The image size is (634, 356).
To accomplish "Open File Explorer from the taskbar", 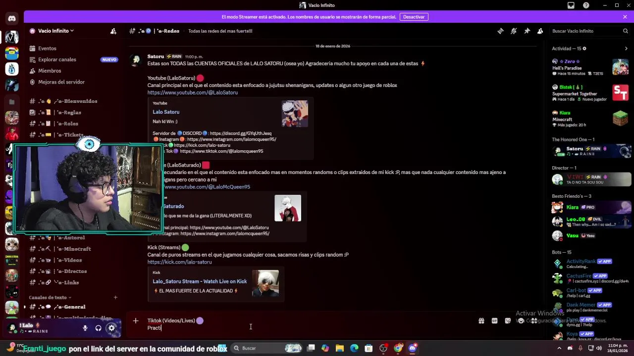I will (x=340, y=348).
